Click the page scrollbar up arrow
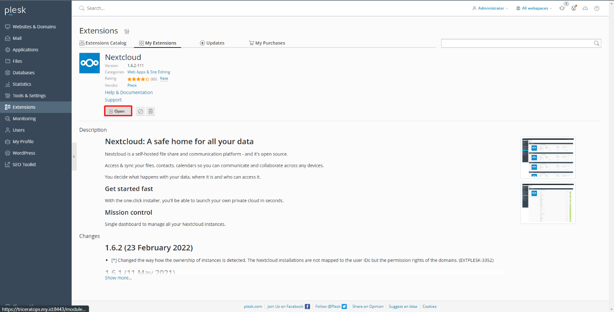 611,2
